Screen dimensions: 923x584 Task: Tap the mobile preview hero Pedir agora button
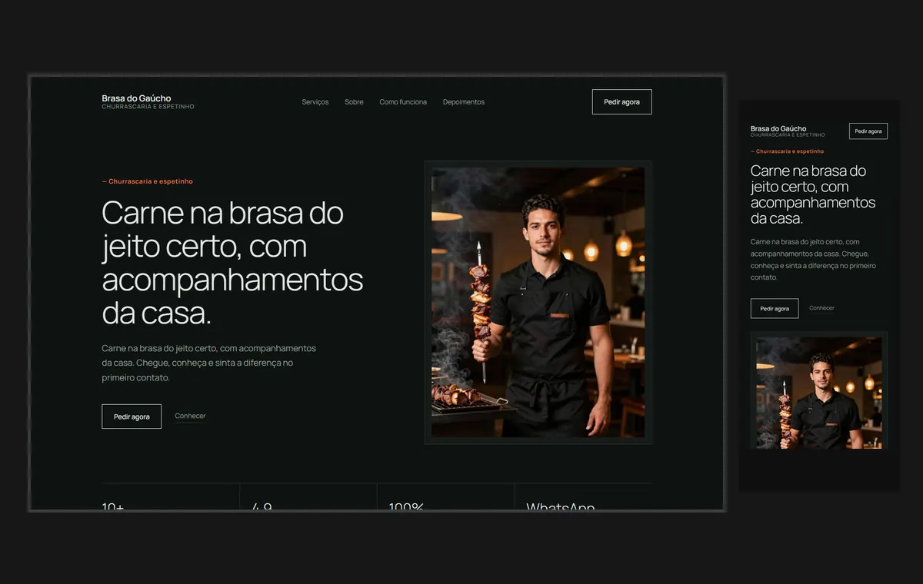pyautogui.click(x=775, y=308)
